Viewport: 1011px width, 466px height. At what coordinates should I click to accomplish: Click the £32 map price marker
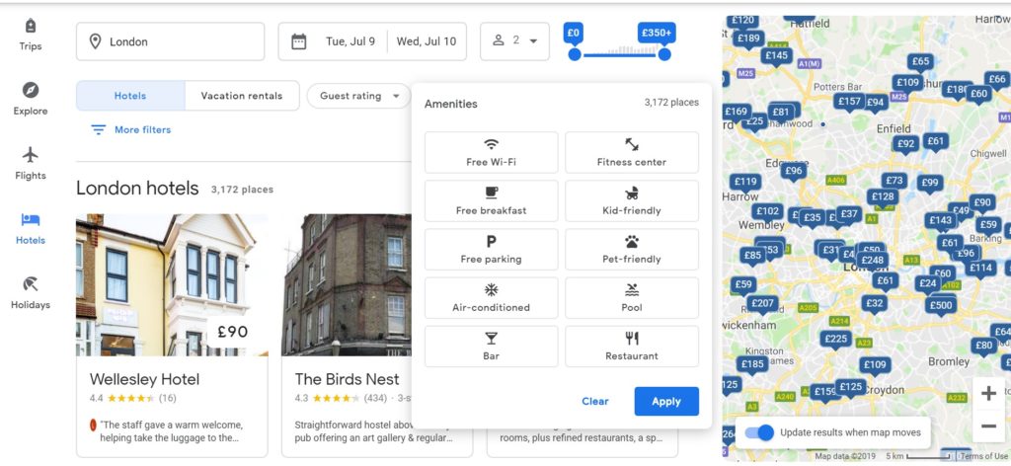click(x=875, y=303)
